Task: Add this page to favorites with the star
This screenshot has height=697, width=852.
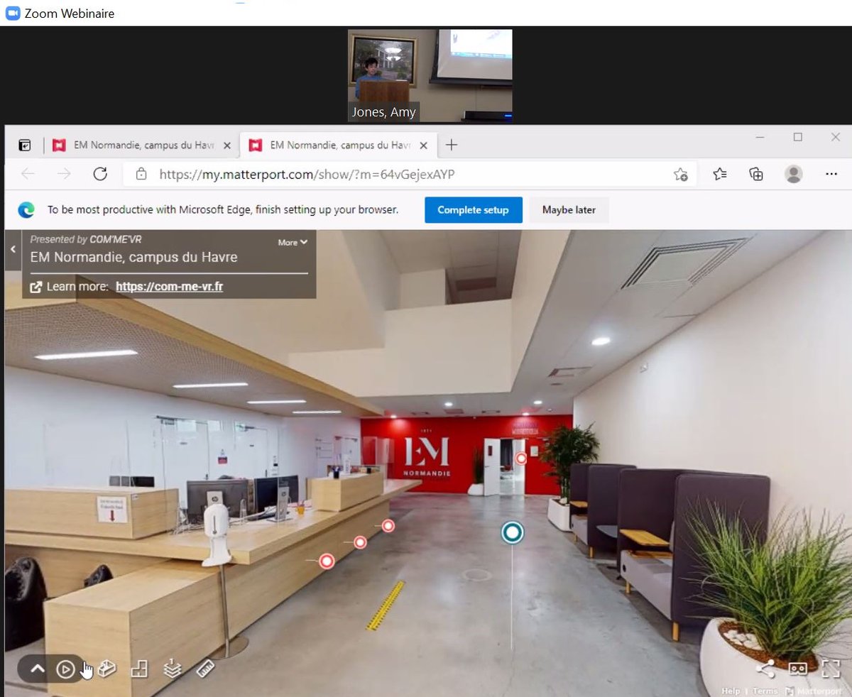Action: (x=680, y=175)
